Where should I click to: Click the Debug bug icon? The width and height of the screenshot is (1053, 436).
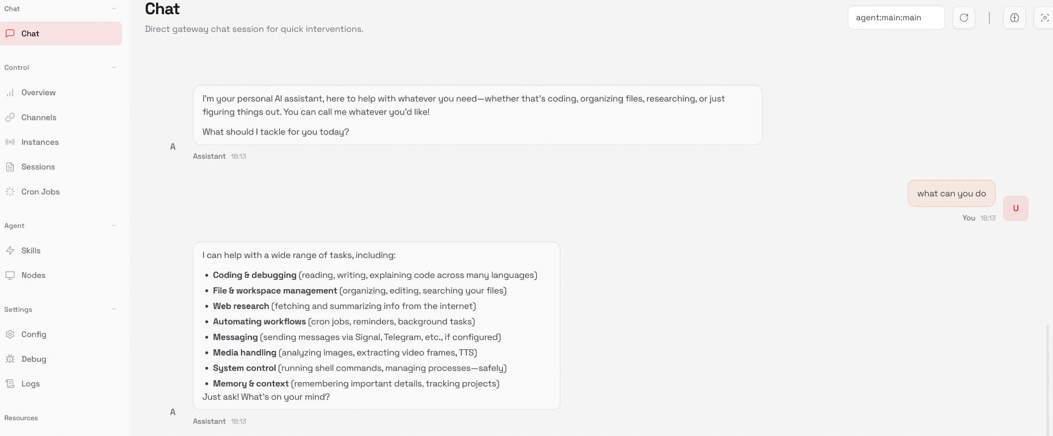coord(10,359)
